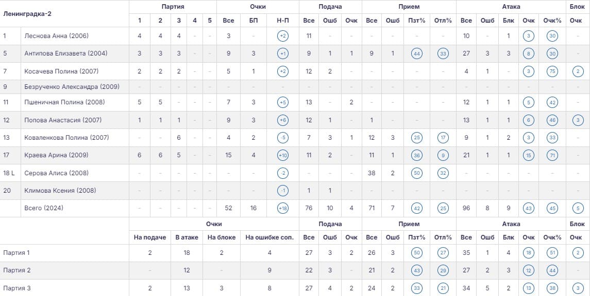Click Коваленкова Полина's -5 Н-П badge
Screen dimensions: 590x296
282,138
